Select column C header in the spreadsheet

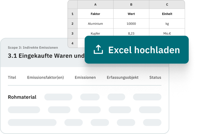(167, 5)
